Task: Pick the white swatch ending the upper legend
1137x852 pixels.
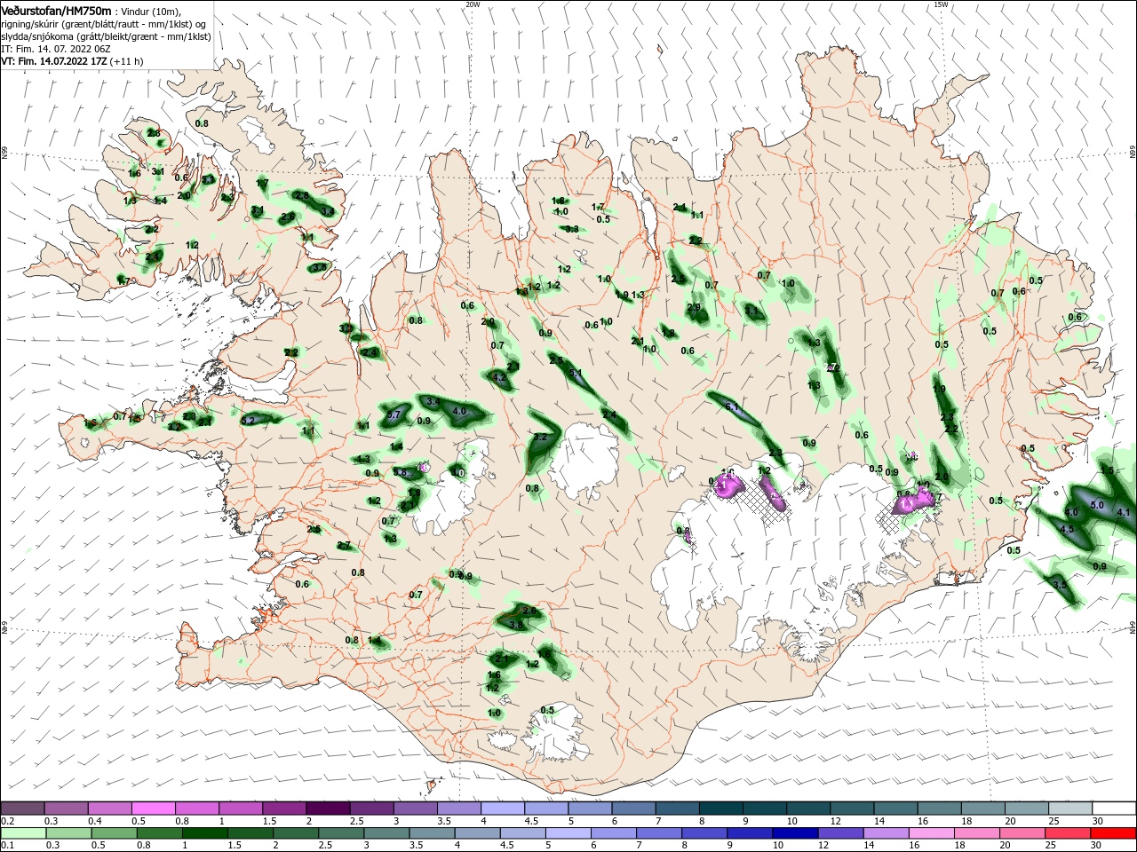Action: point(1114,809)
